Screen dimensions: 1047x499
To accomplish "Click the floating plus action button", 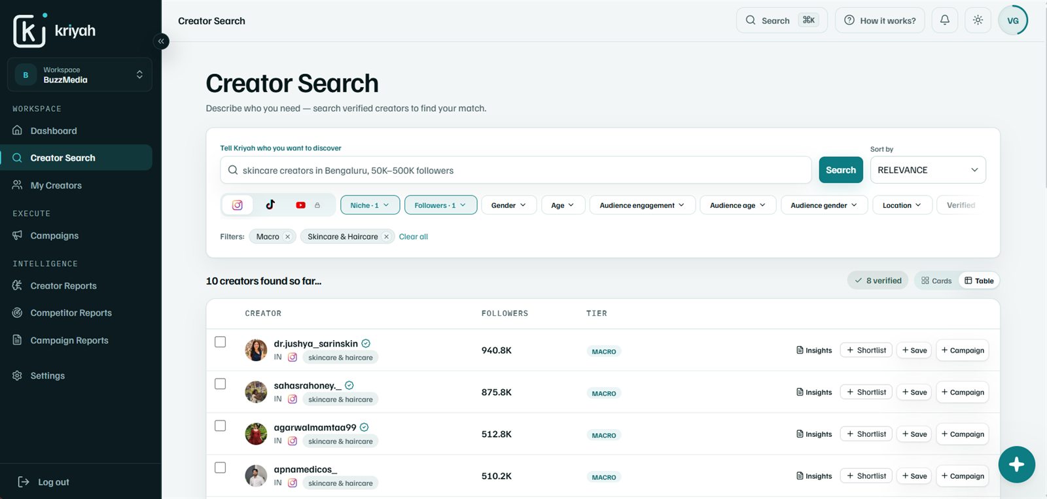I will click(x=1016, y=464).
